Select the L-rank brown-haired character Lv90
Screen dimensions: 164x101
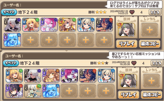pos(67,25)
